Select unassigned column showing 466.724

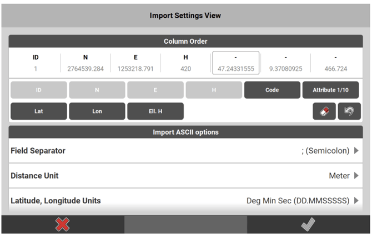point(335,63)
